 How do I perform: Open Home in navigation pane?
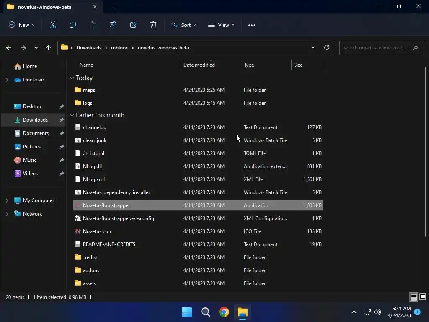30,66
